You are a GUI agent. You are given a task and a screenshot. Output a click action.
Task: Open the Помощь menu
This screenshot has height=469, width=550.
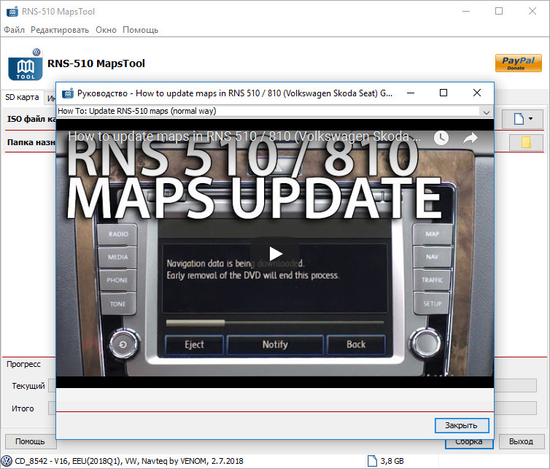140,30
